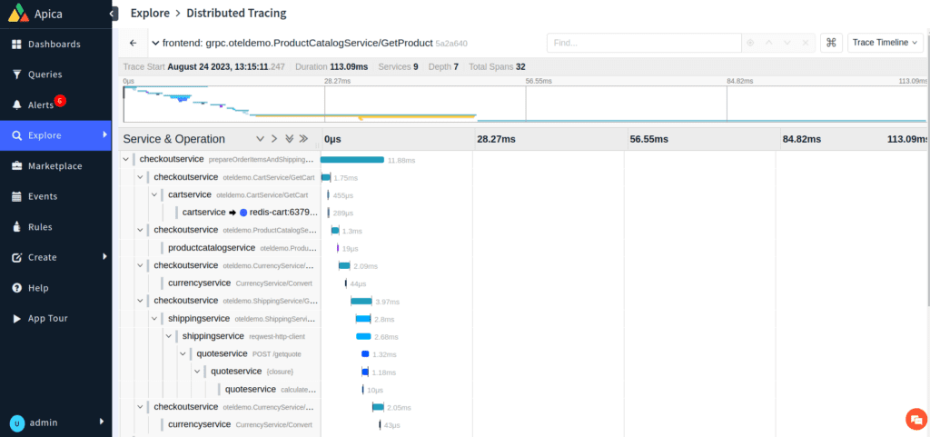Click the Find search input field
The width and height of the screenshot is (930, 437).
click(x=642, y=43)
